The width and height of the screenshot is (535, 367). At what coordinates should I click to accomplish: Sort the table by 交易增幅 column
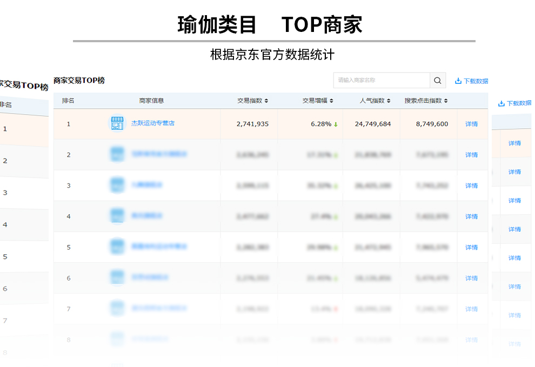317,101
